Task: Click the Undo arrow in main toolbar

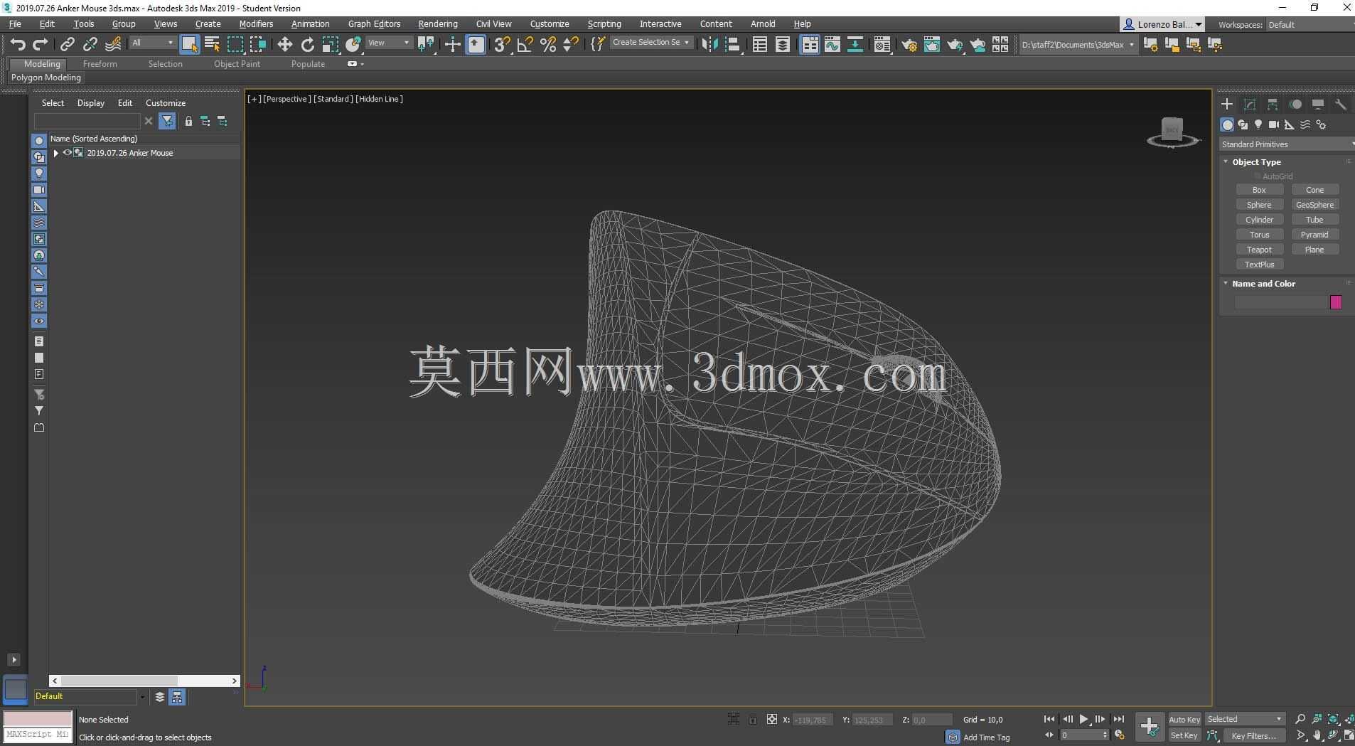Action: (x=18, y=44)
